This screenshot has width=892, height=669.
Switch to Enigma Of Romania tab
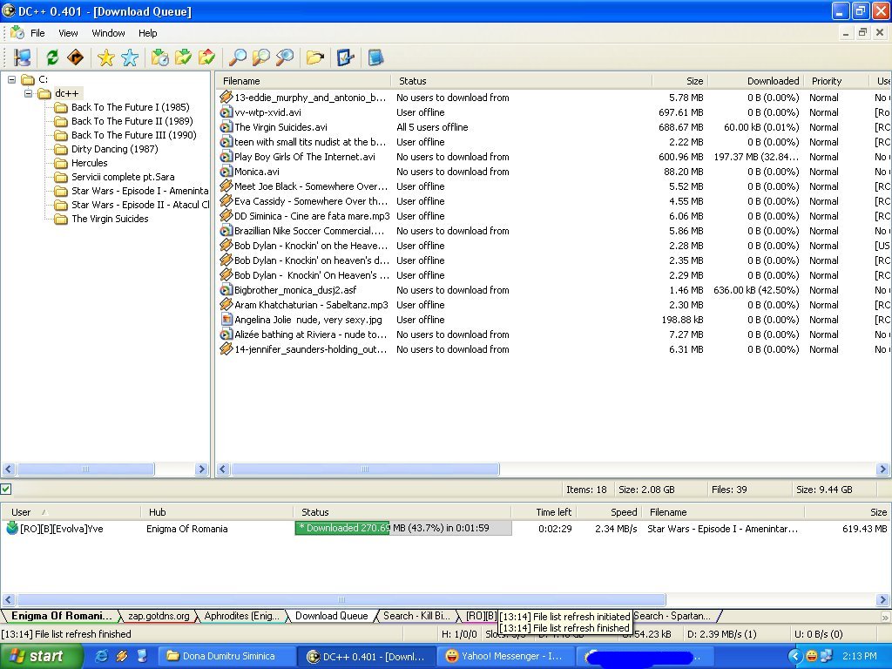[x=60, y=616]
